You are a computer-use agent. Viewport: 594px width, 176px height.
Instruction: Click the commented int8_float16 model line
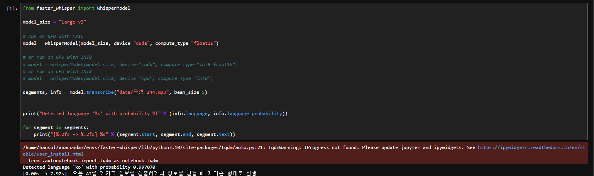point(130,64)
